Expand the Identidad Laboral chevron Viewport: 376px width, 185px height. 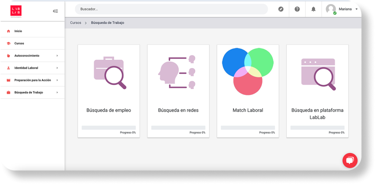pos(57,68)
